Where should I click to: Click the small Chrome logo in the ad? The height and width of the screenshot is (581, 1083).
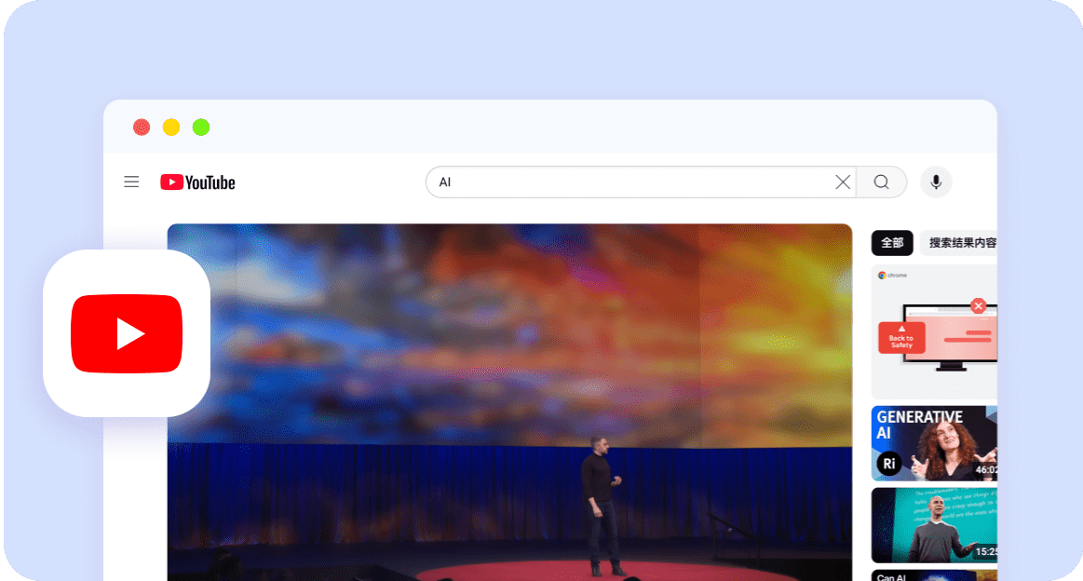click(882, 276)
